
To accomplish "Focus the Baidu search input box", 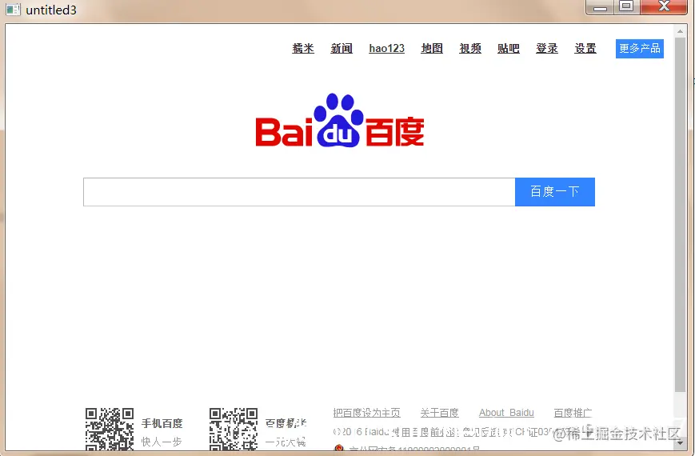I will click(299, 192).
